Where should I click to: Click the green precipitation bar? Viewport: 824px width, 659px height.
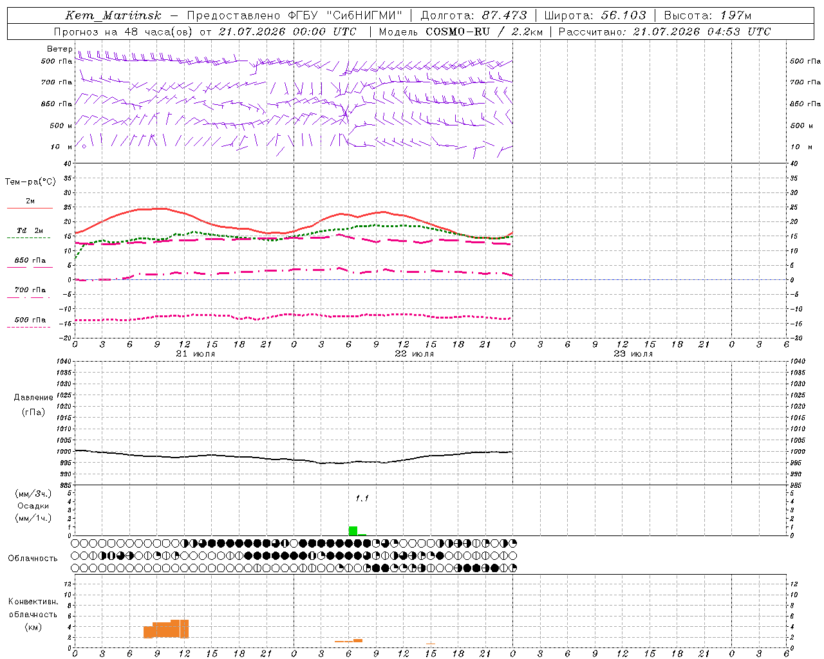tap(353, 531)
